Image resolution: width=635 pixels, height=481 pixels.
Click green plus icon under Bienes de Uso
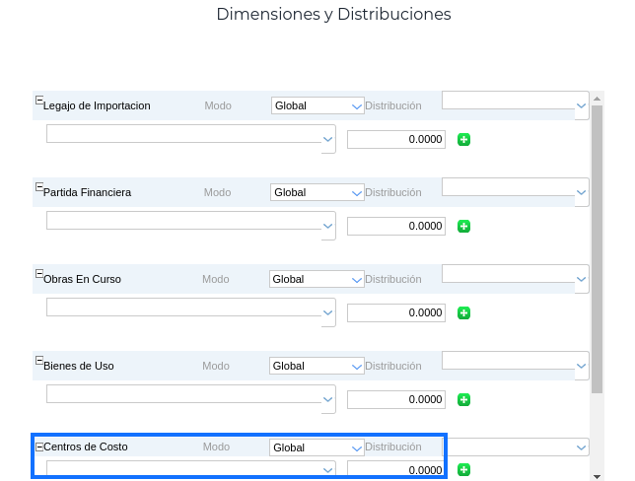464,400
